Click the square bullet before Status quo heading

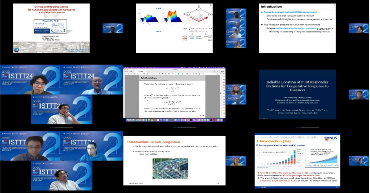click(x=257, y=145)
